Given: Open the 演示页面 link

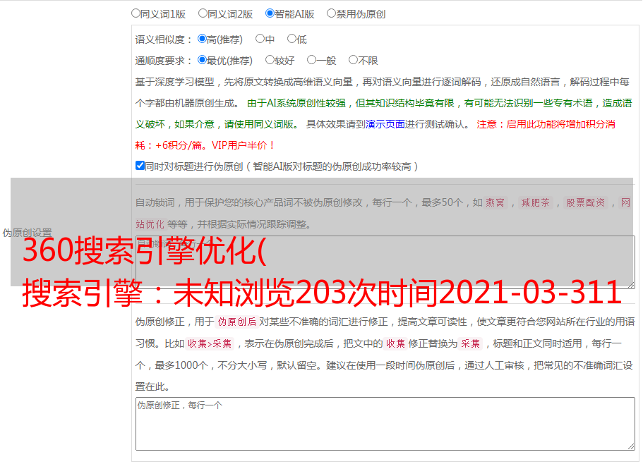Looking at the screenshot, I should (x=385, y=124).
